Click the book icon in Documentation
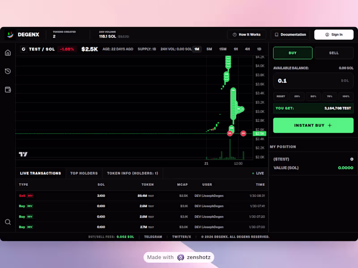 (277, 35)
